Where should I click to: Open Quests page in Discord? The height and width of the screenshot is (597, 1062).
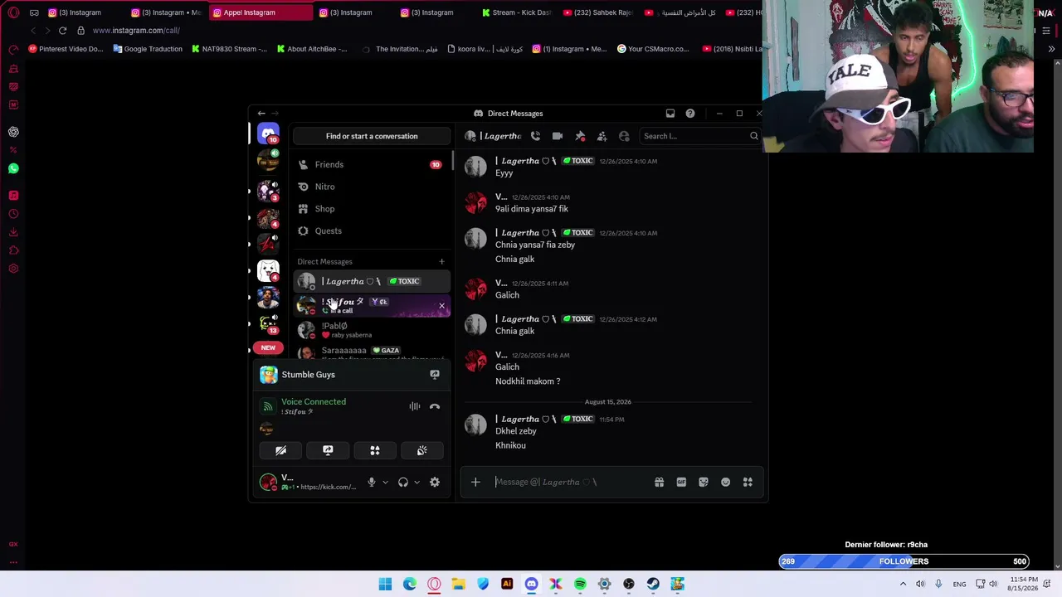coord(370,231)
